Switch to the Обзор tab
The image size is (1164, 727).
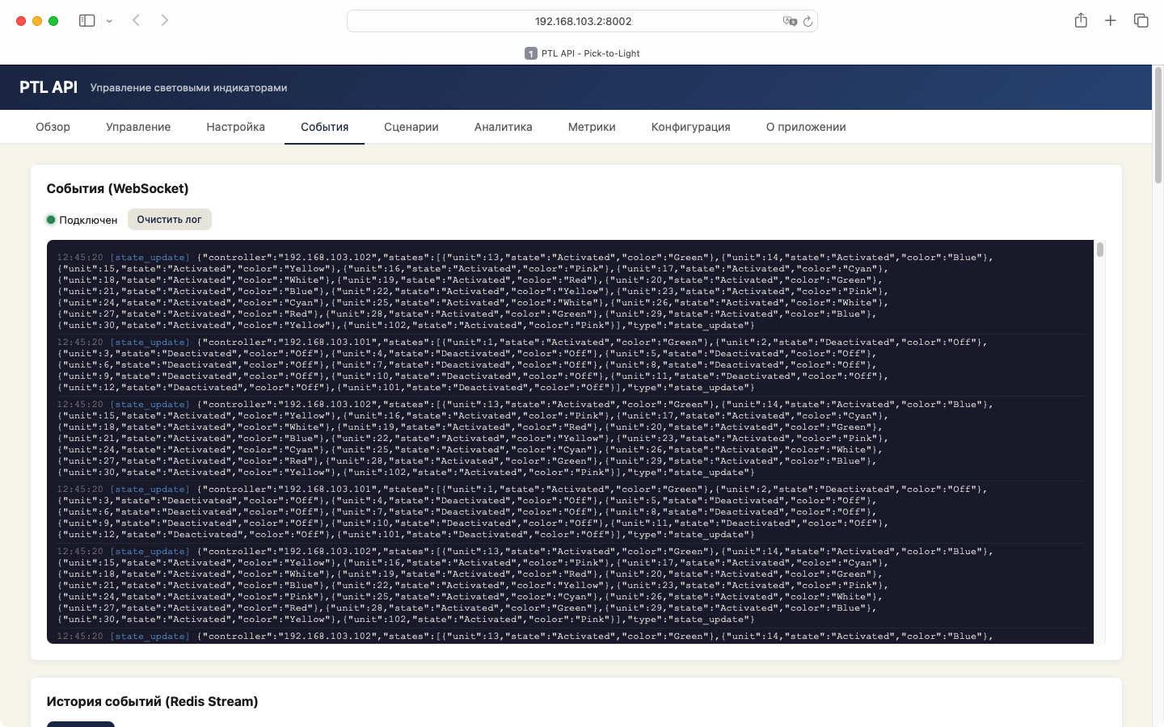(x=53, y=127)
